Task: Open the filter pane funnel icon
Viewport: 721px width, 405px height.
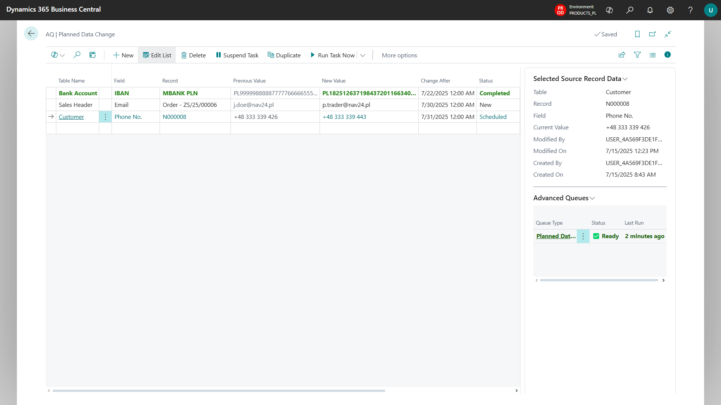Action: pos(637,55)
